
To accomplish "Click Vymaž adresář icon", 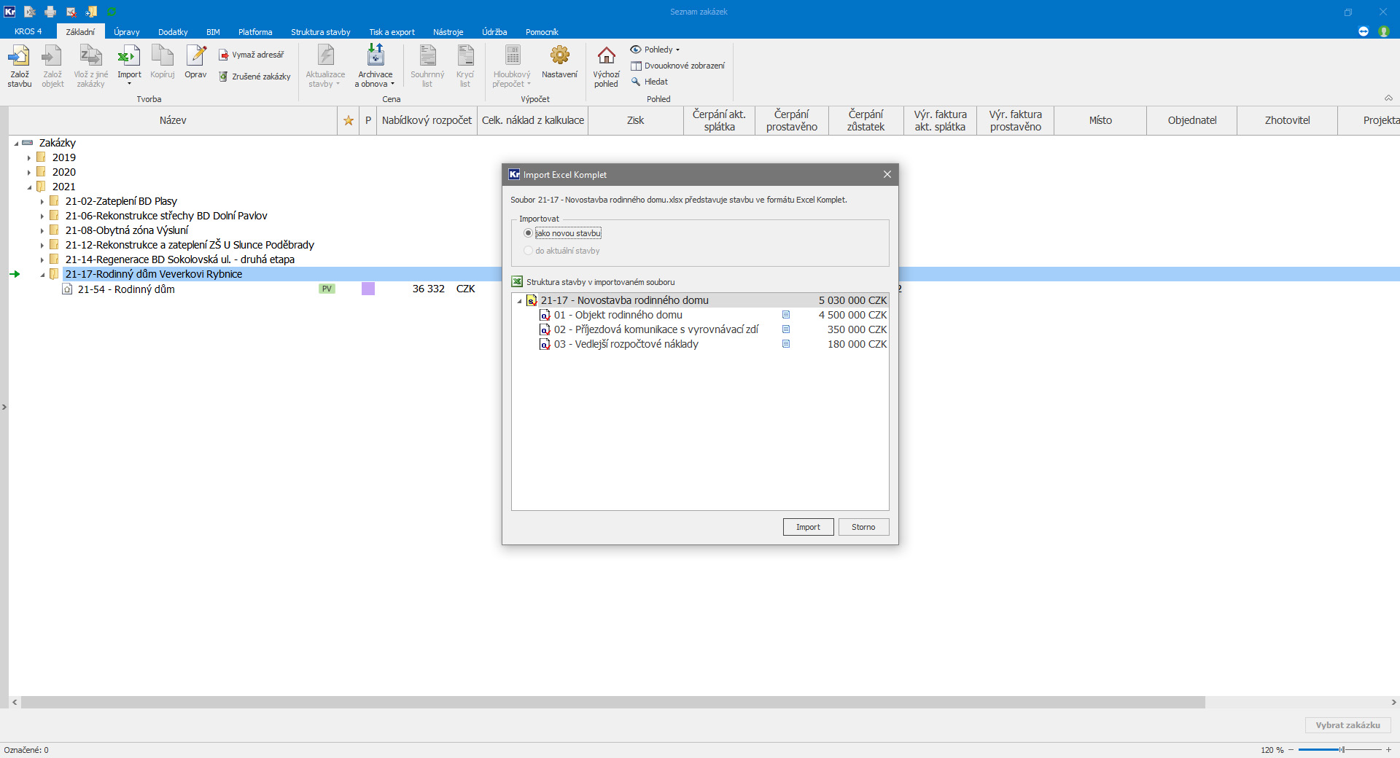I will pos(224,55).
